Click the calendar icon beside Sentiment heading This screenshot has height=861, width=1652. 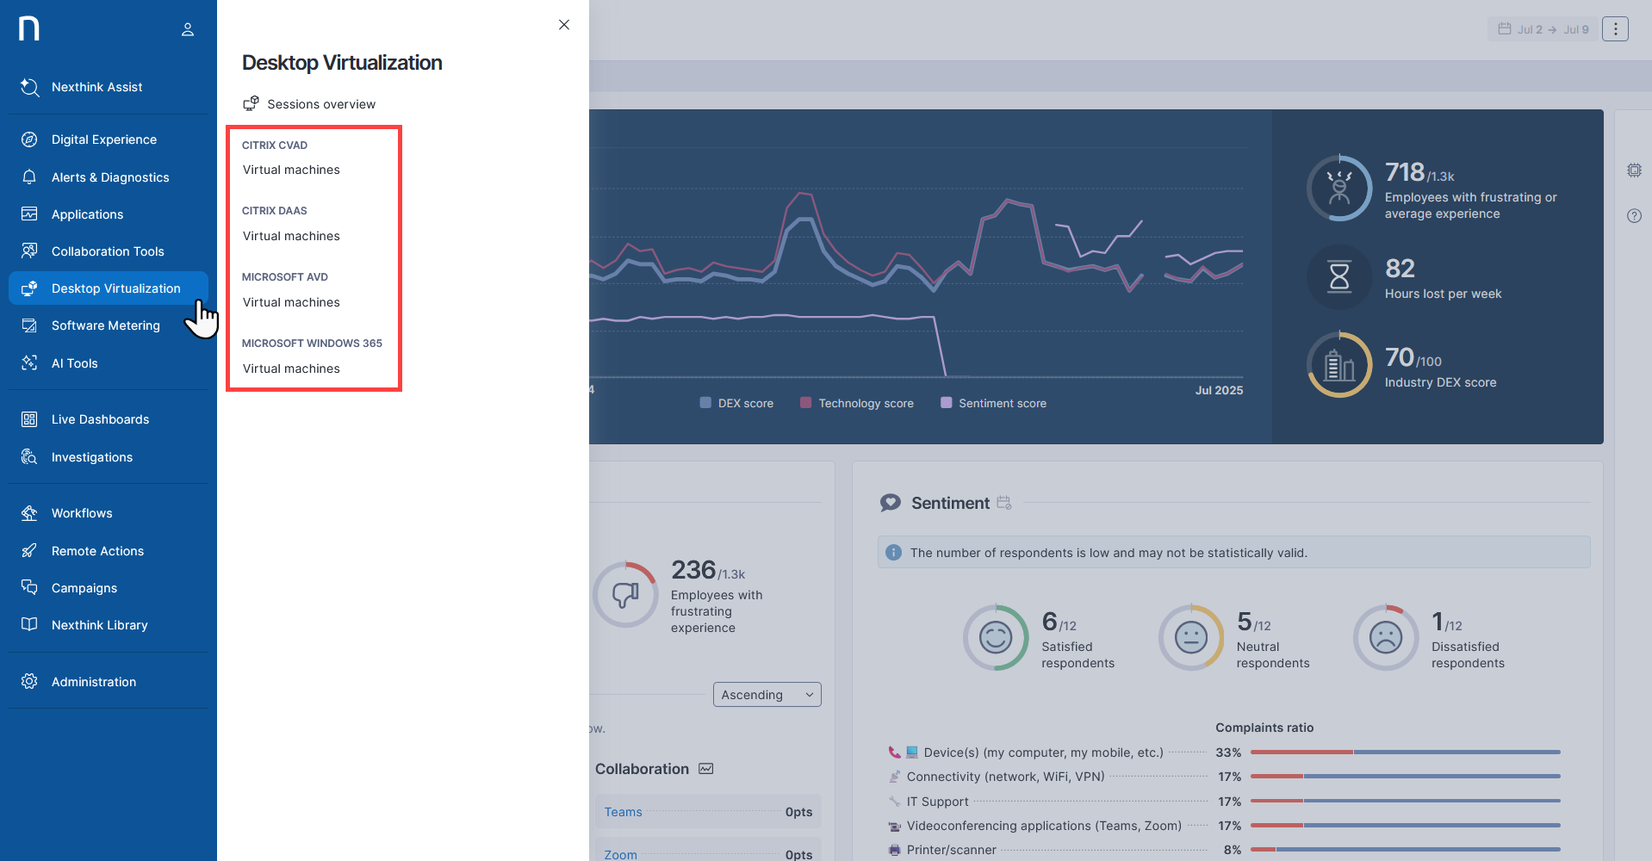1004,503
